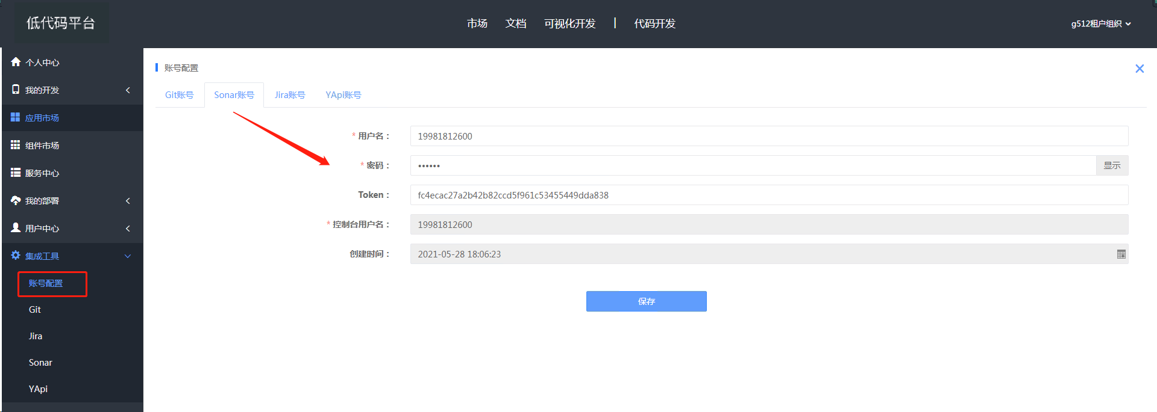Click the list icon beside 服务中心

(16, 173)
